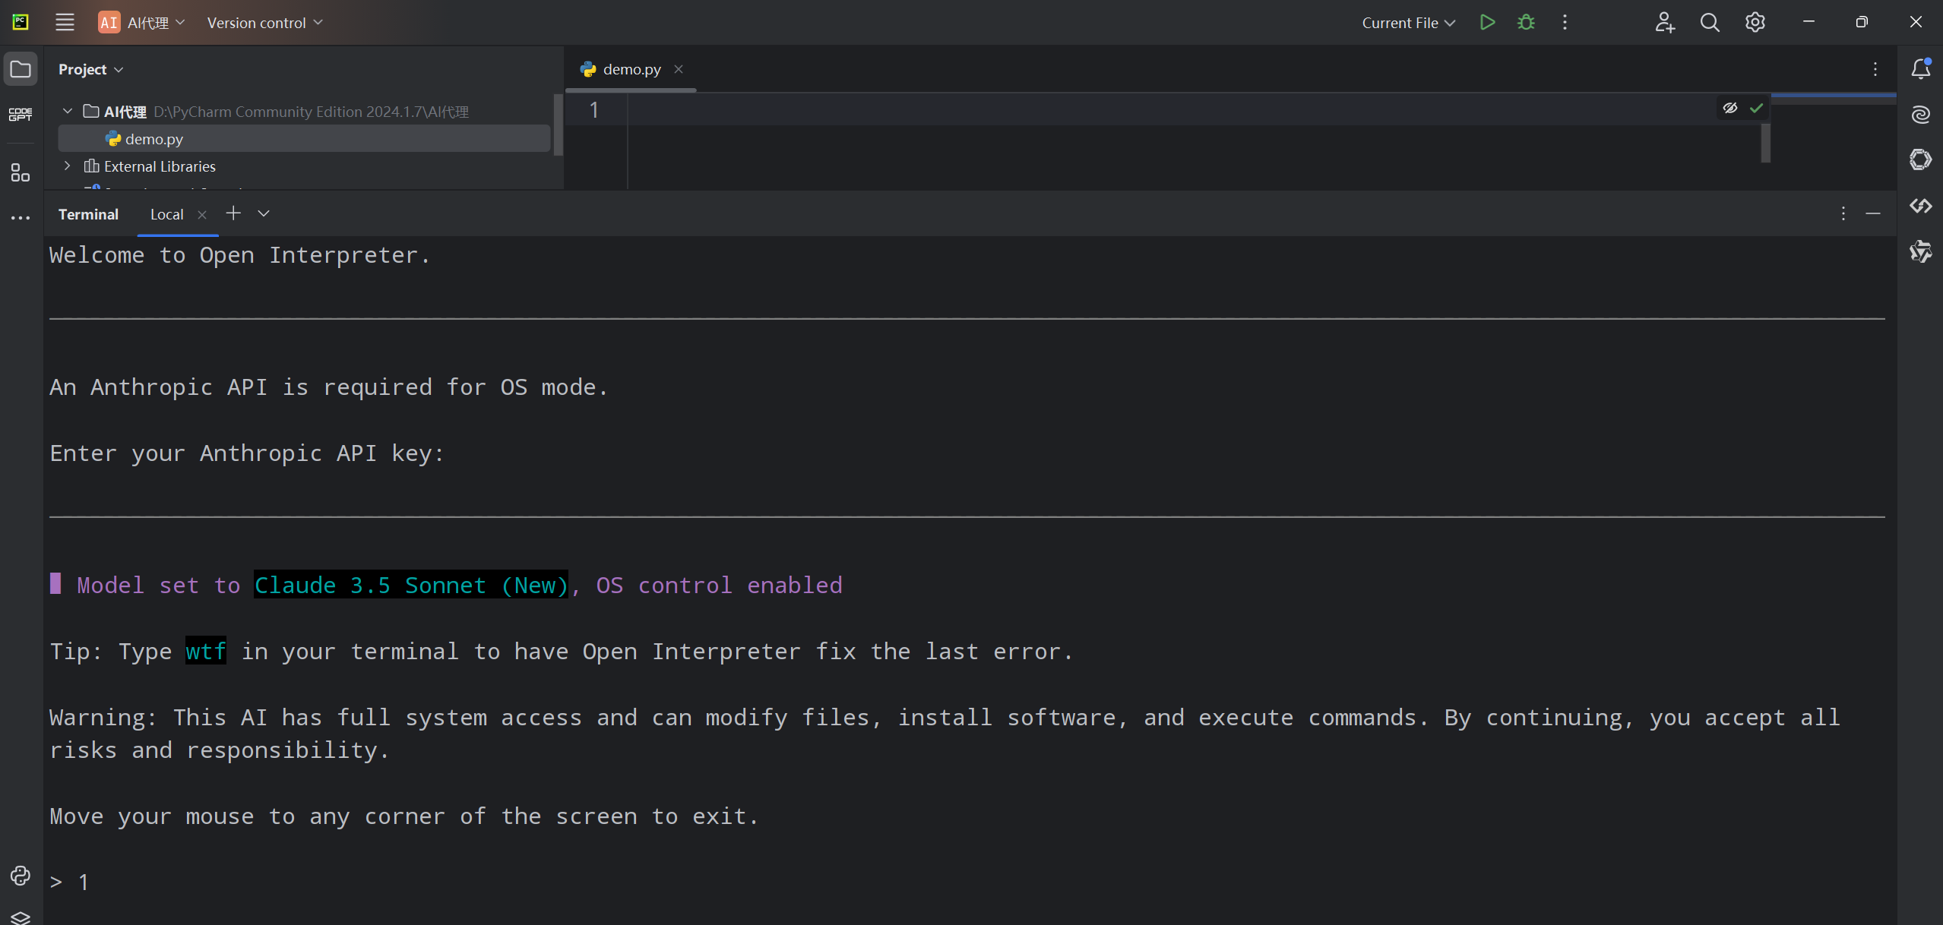Click the Debug bug icon

(1526, 23)
